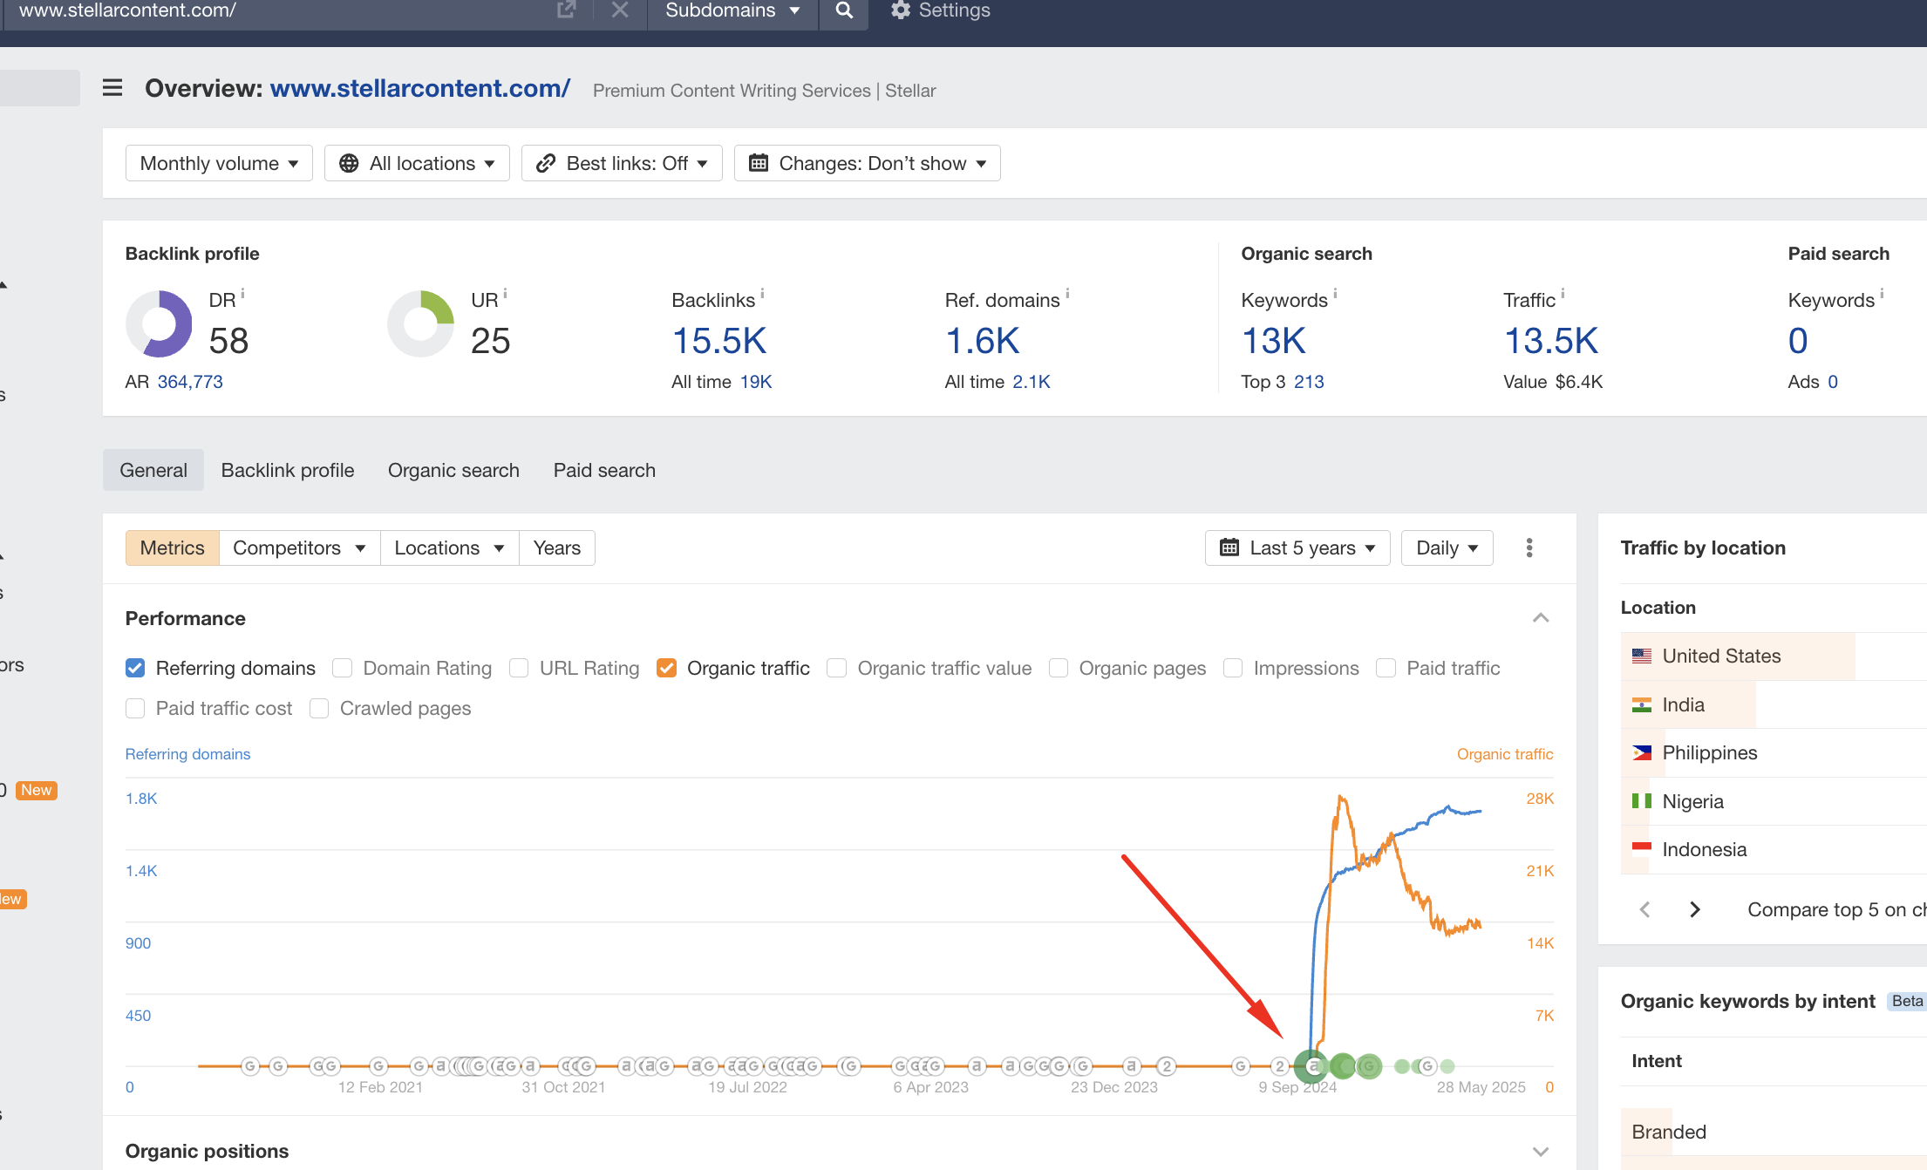The width and height of the screenshot is (1927, 1170).
Task: Enable Paid traffic cost checkbox
Action: click(135, 708)
